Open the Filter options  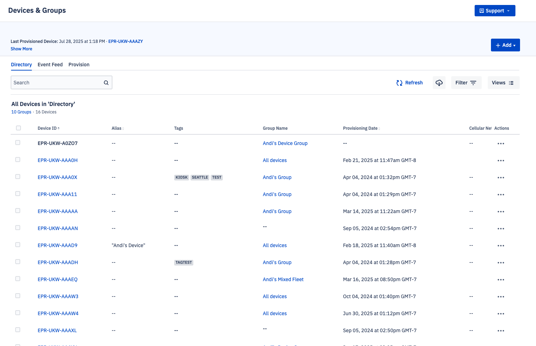pyautogui.click(x=466, y=83)
